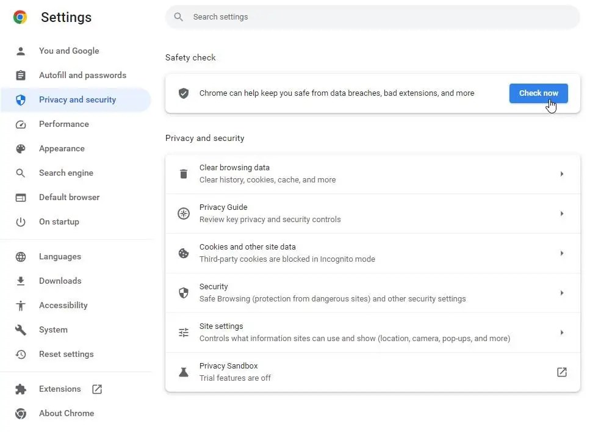Click the Privacy Sandbox flask icon
Screen dimensions: 601x432
pos(183,372)
